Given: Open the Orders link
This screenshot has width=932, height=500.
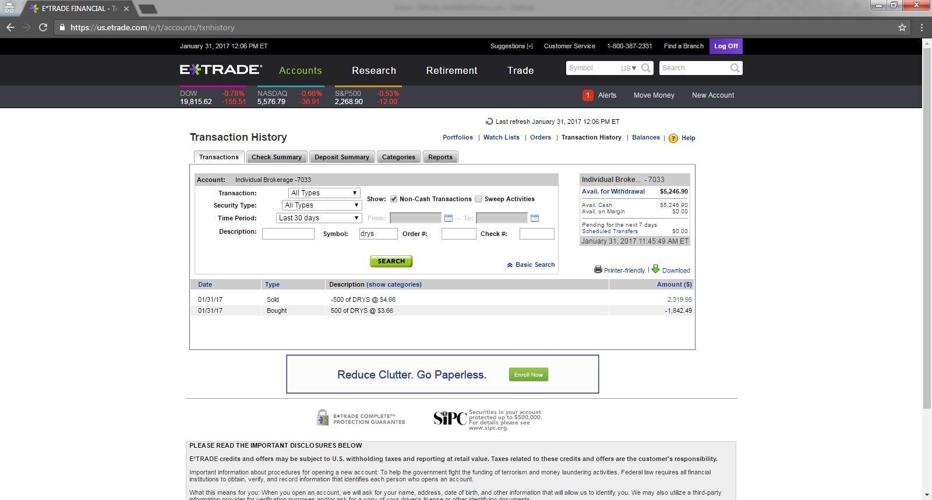Looking at the screenshot, I should pos(541,138).
